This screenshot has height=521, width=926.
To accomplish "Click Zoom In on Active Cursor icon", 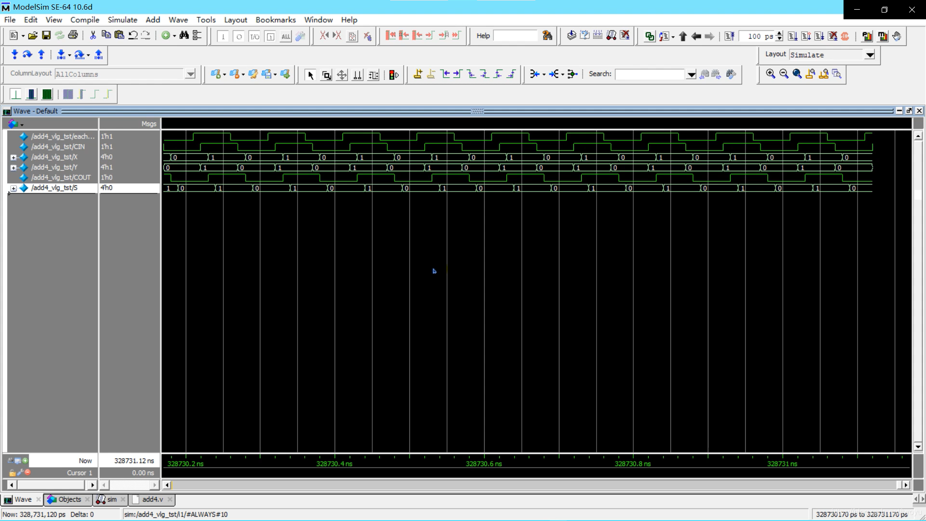I will 811,74.
